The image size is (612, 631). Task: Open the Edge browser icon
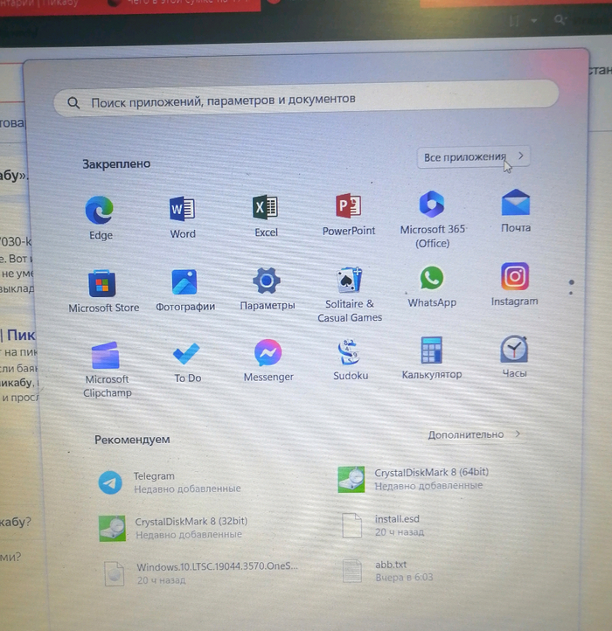point(100,212)
